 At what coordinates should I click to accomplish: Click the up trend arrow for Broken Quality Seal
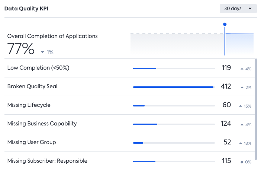pos(242,87)
